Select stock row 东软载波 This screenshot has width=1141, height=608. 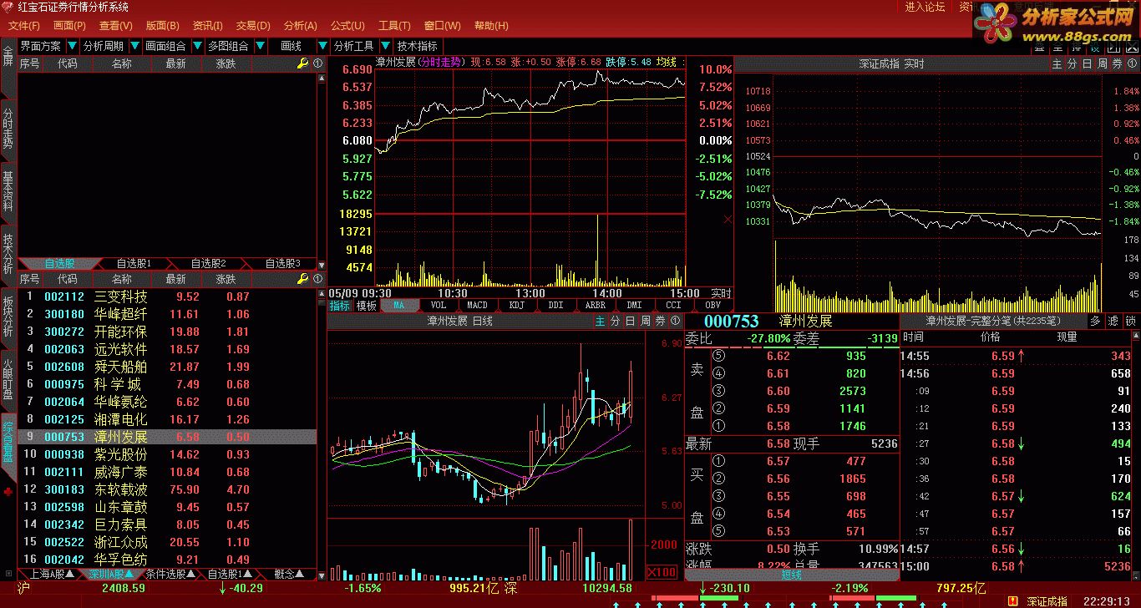point(167,489)
